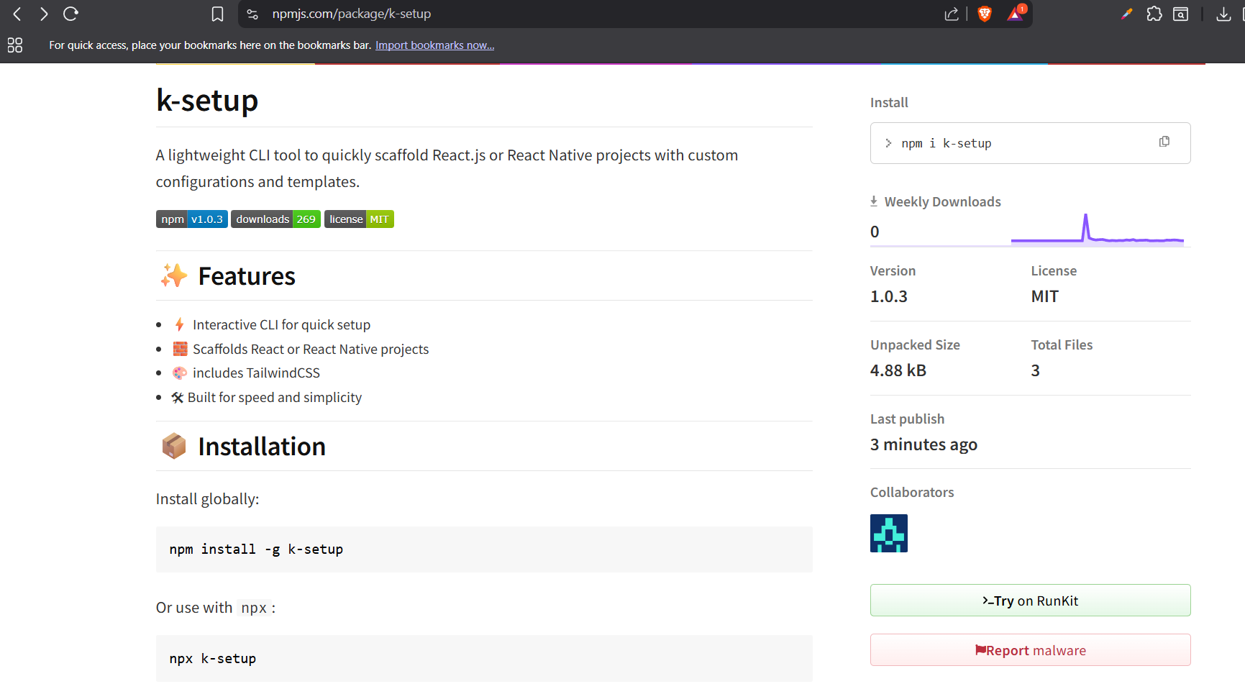Click the 'Report malware' button
Screen dimensions: 1245x689
click(1030, 650)
